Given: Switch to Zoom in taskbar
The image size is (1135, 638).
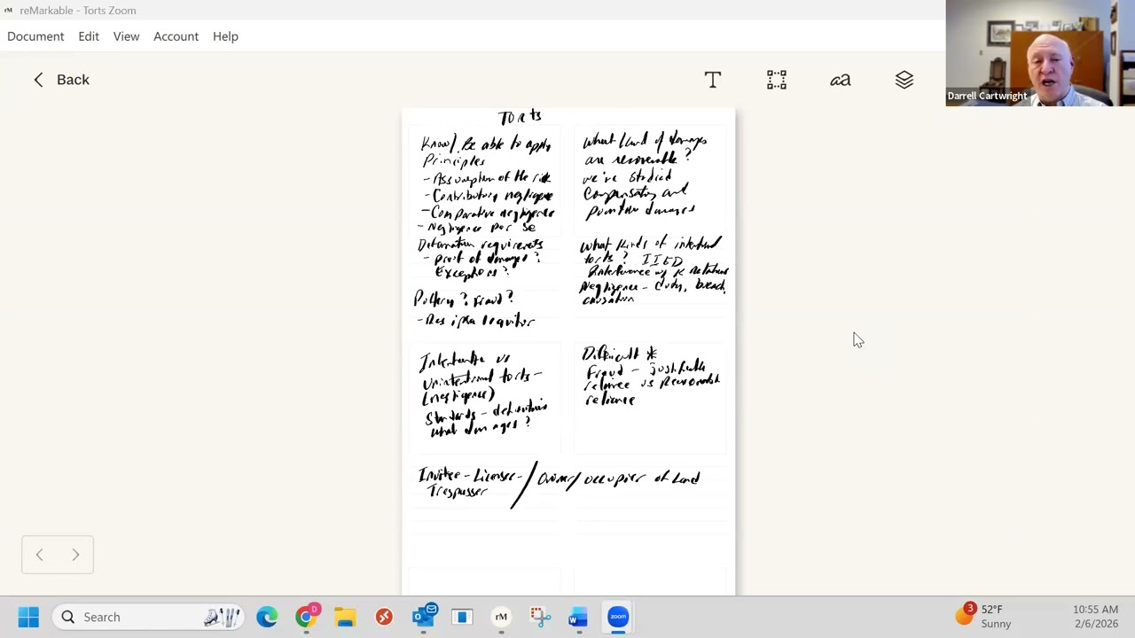Looking at the screenshot, I should coord(618,617).
